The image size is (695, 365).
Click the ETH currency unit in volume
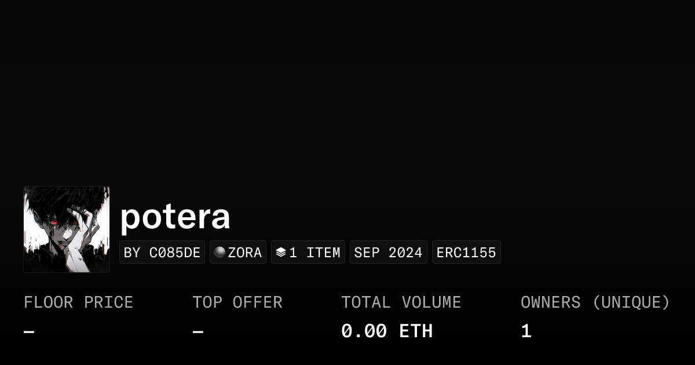point(416,331)
